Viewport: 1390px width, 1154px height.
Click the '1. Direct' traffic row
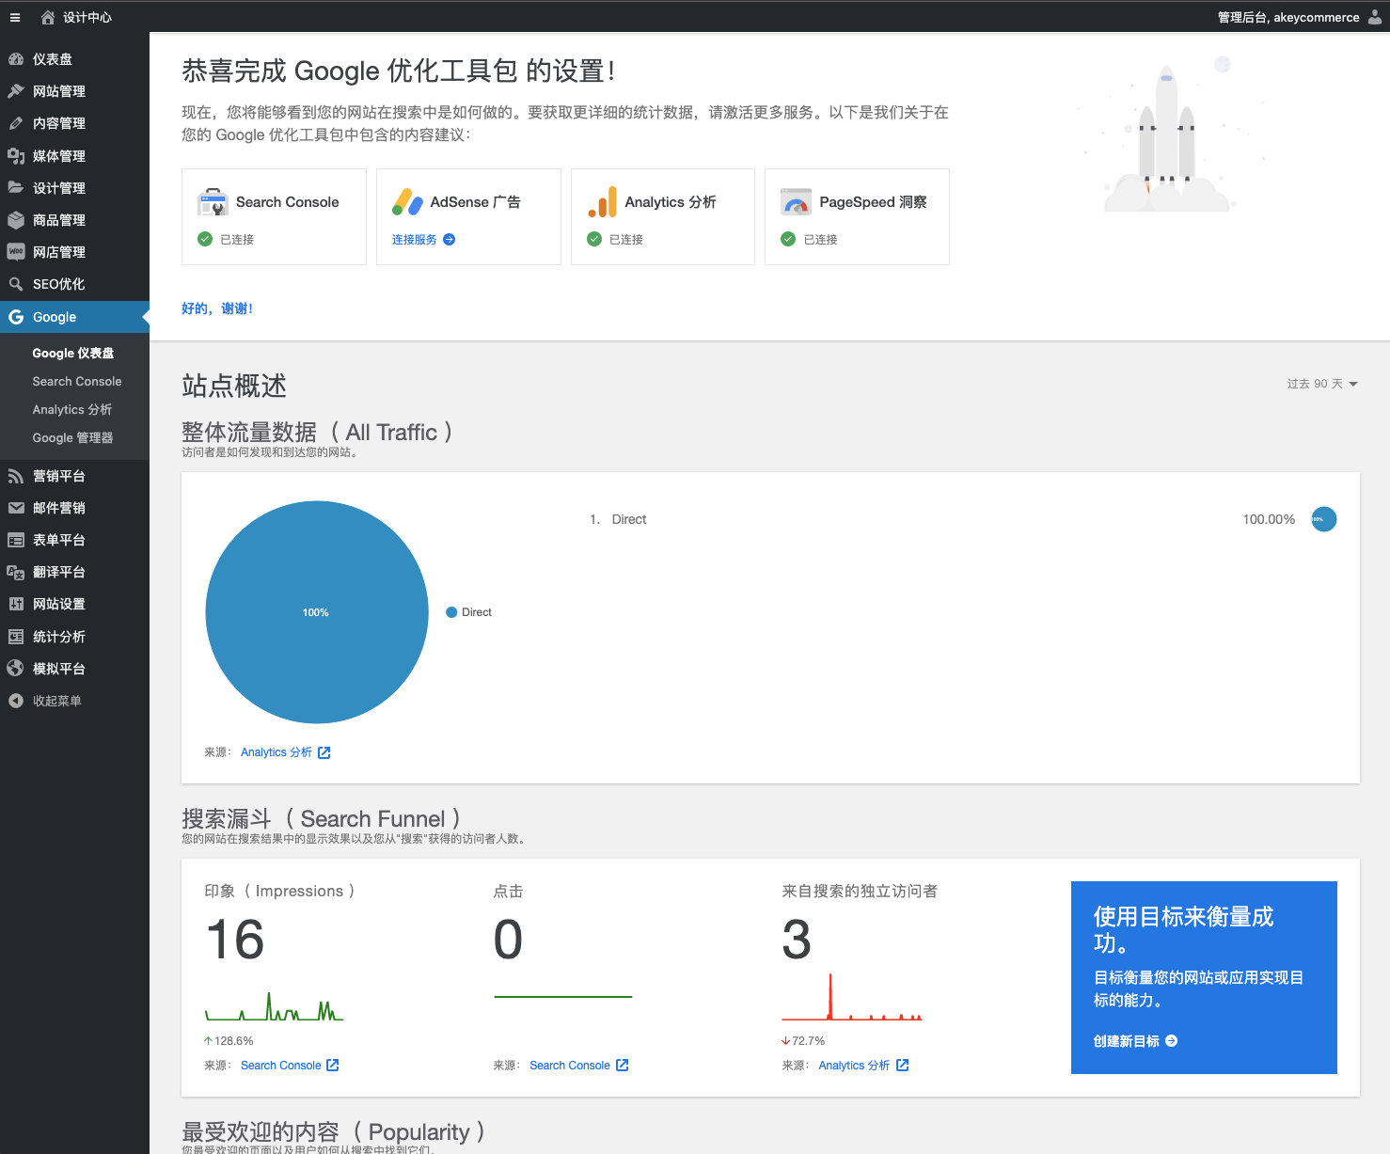click(x=963, y=519)
